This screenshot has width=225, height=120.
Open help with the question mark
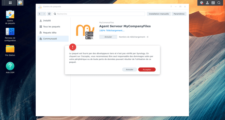[171, 7]
